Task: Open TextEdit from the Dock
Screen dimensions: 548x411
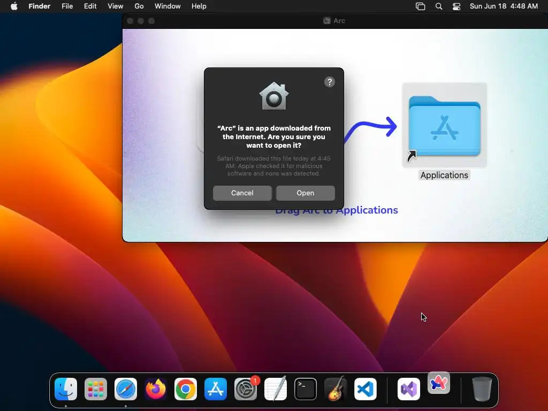Action: coord(276,389)
